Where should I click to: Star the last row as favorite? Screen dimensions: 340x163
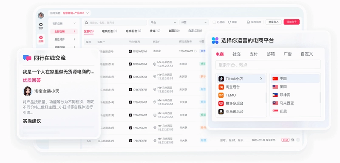pos(292,140)
